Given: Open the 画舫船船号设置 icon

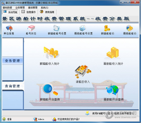Looking at the screenshot, I should [x=83, y=28].
